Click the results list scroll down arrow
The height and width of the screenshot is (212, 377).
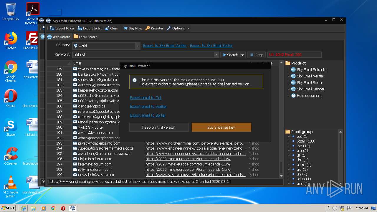(281, 176)
